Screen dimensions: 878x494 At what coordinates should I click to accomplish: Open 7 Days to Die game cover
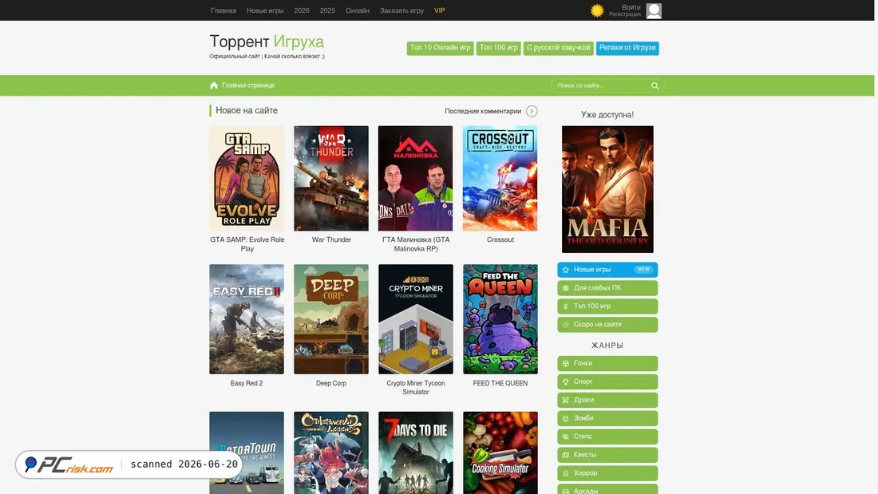click(416, 453)
